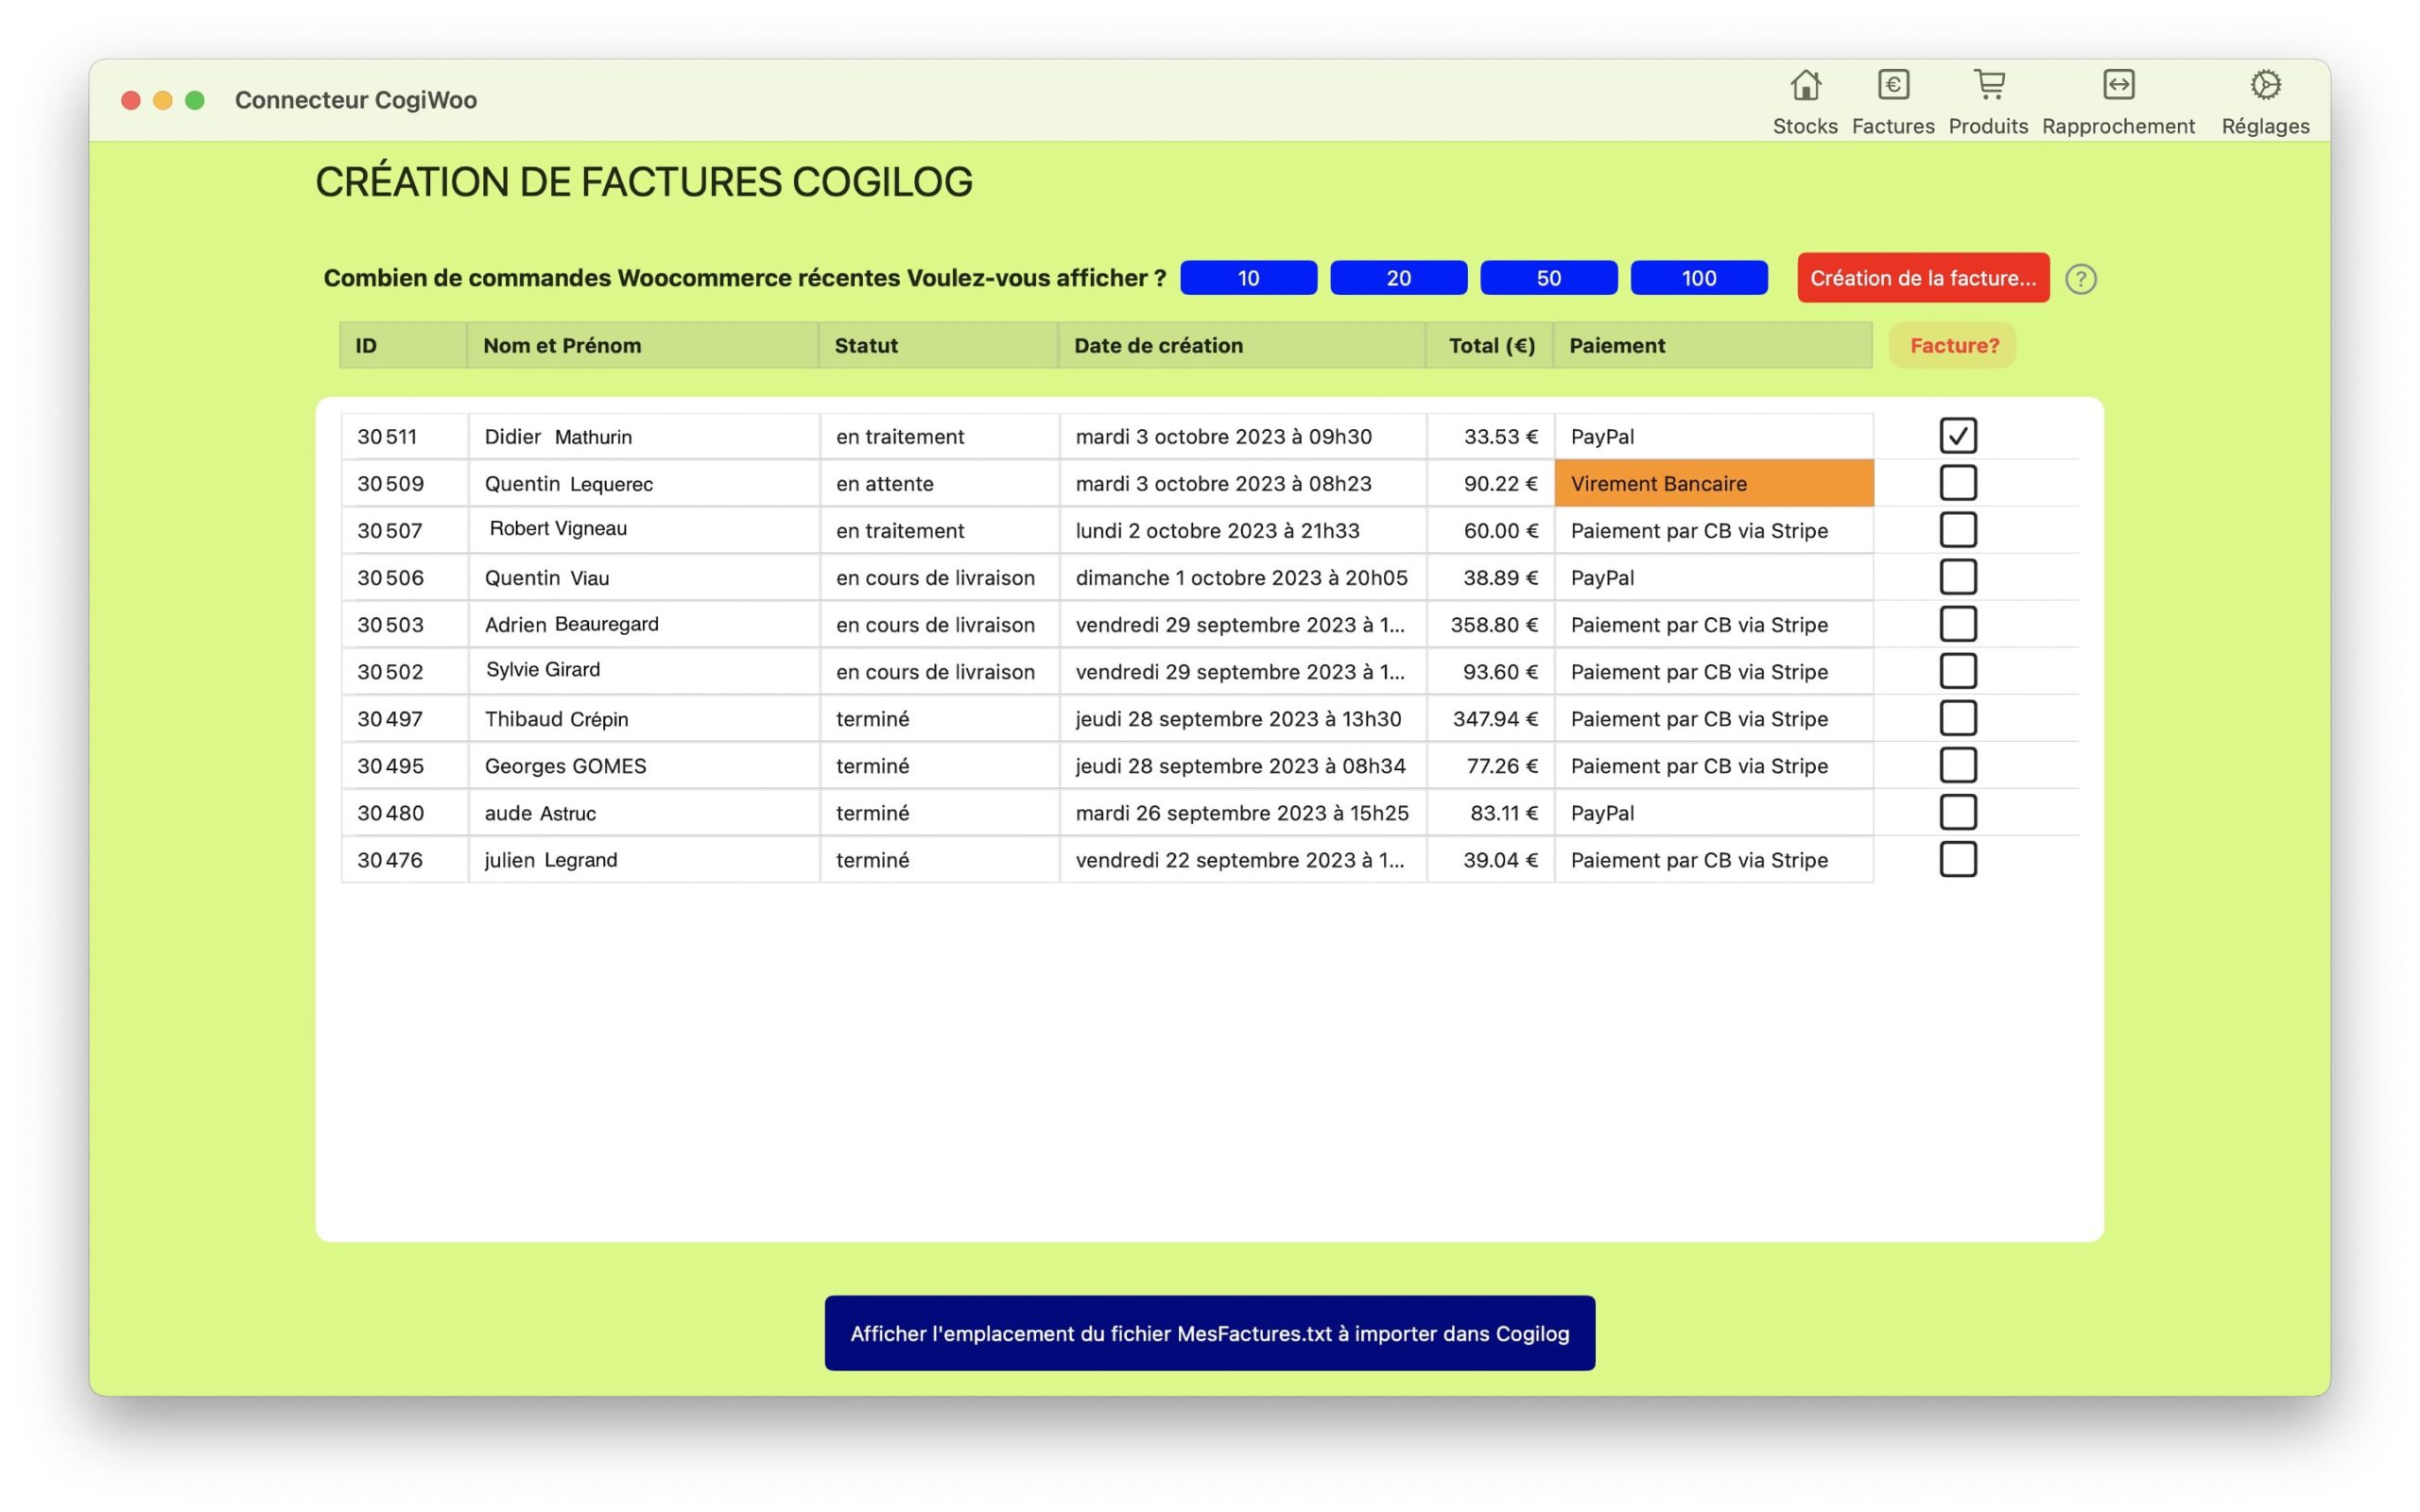
Task: Select the orange Virement Bancaire cell
Action: (x=1714, y=483)
